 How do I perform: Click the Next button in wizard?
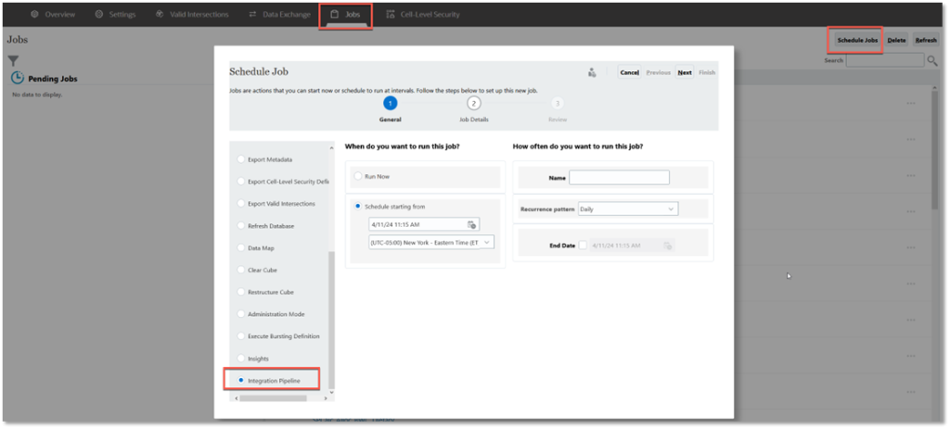click(684, 72)
